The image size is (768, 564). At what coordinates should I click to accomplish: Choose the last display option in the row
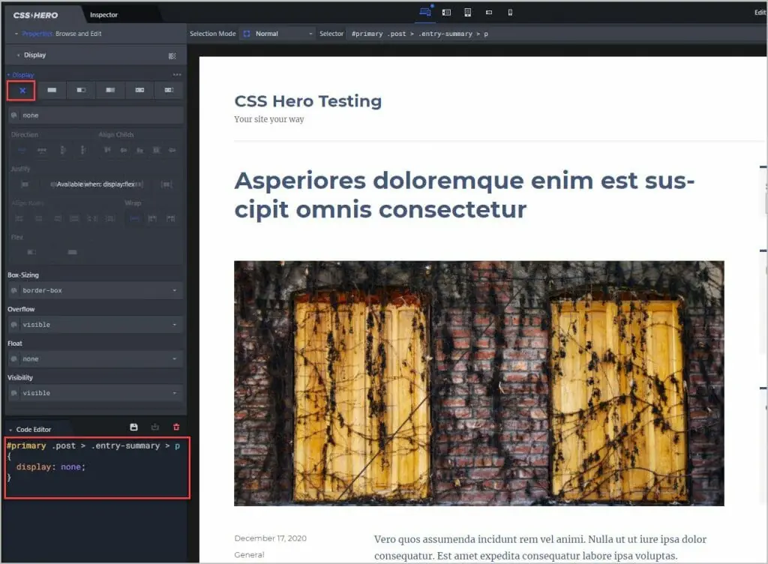[x=169, y=91]
